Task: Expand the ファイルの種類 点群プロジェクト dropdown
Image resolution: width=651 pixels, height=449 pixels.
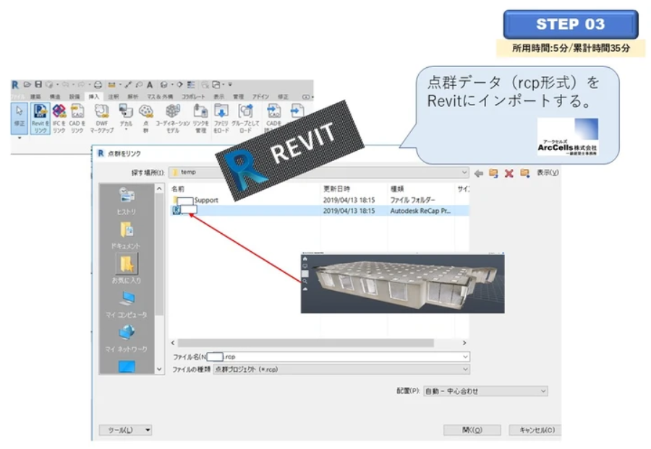Action: tap(465, 369)
